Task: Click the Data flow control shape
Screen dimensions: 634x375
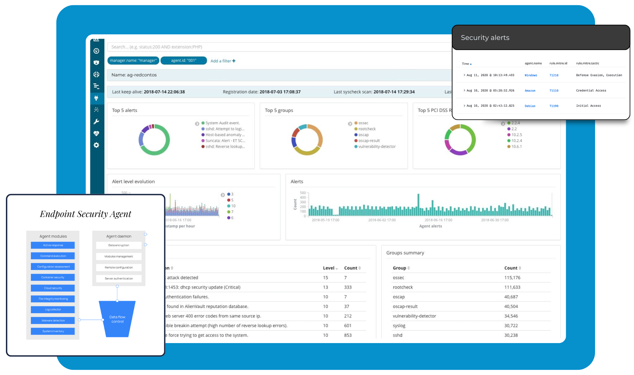Action: coord(117,319)
